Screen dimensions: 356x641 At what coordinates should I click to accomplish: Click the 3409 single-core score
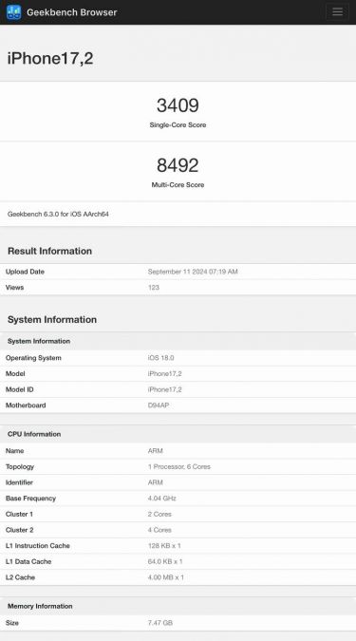coord(178,105)
